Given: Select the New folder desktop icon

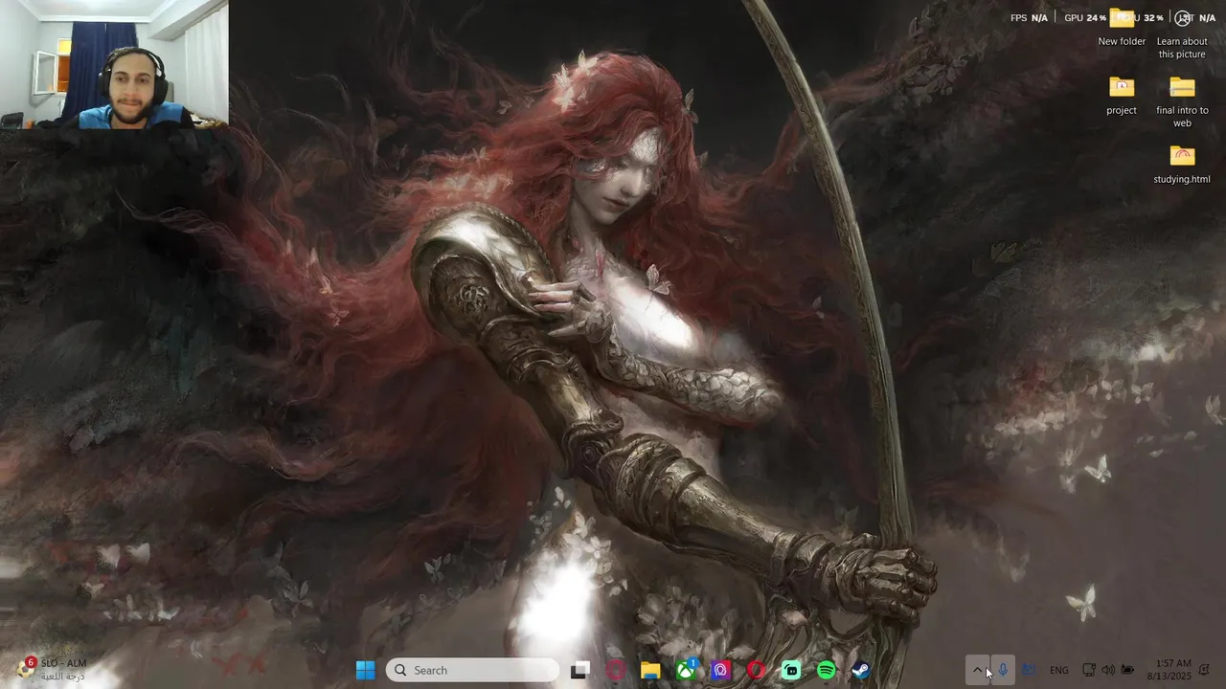Looking at the screenshot, I should [1122, 27].
